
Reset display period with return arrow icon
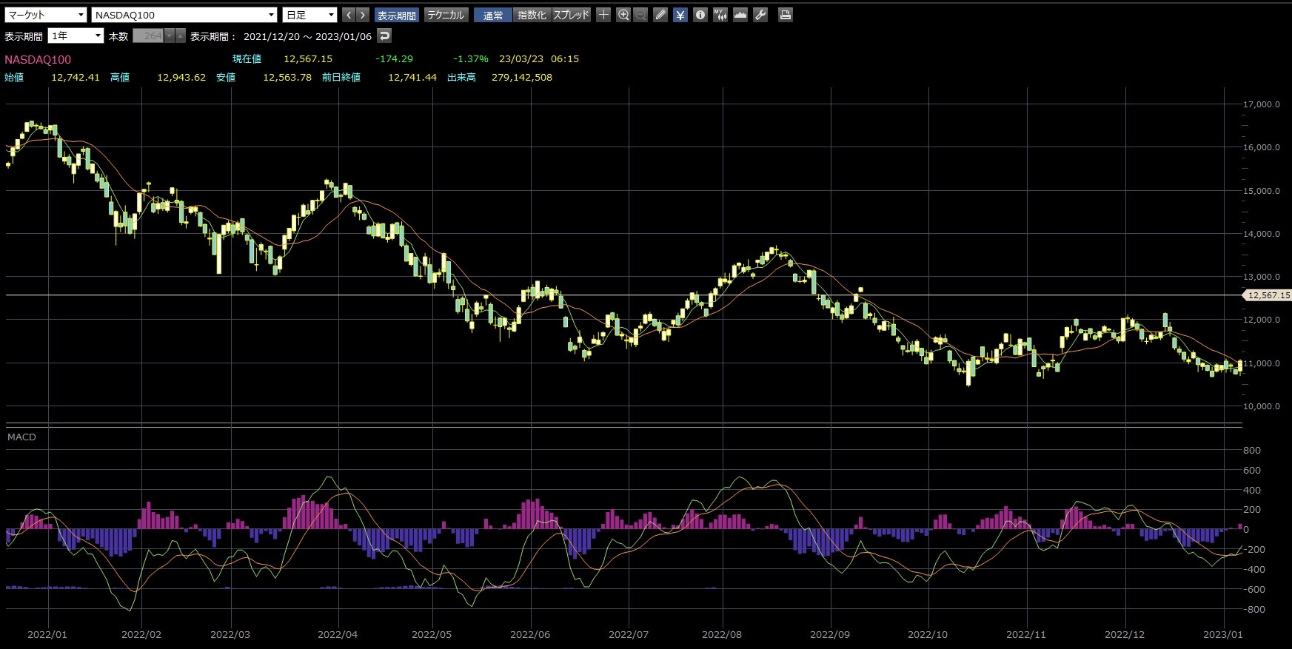(x=384, y=36)
